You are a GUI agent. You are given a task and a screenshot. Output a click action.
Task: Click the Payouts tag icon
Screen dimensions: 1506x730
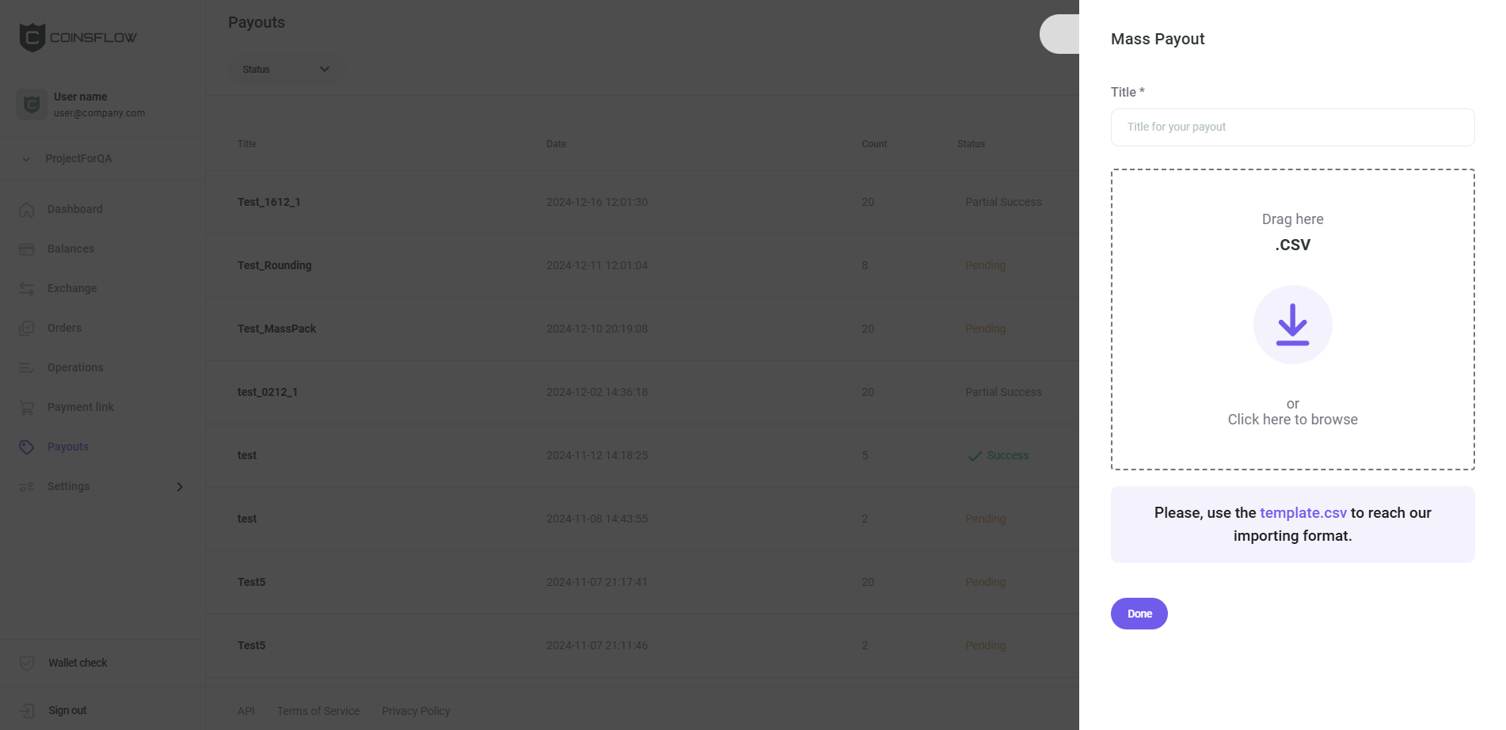(27, 447)
